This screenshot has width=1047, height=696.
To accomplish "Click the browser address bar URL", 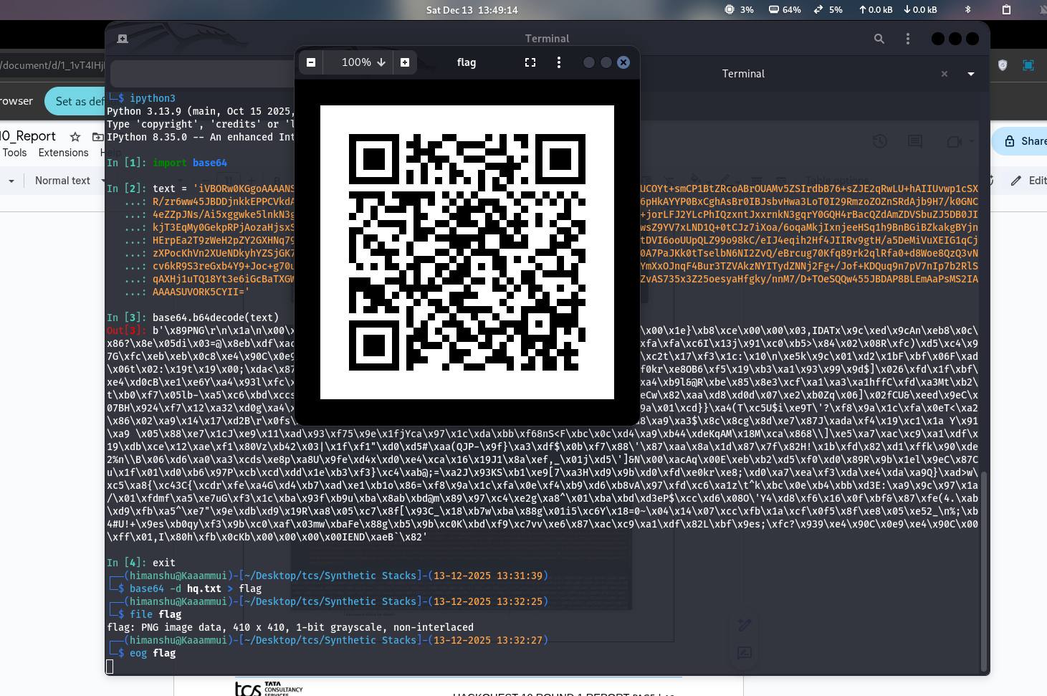I will (52, 65).
